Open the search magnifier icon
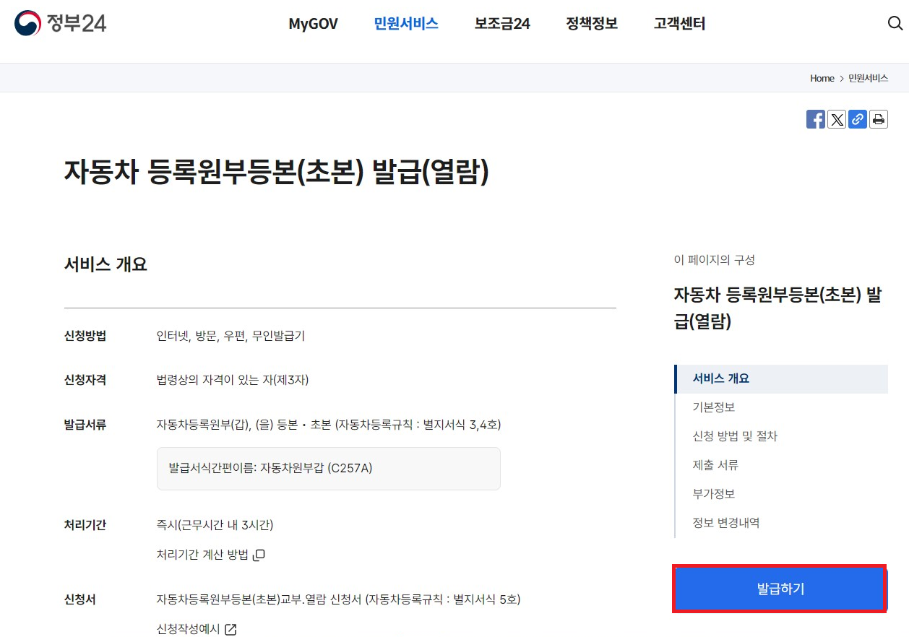Screen dimensions: 909x637 [x=895, y=23]
